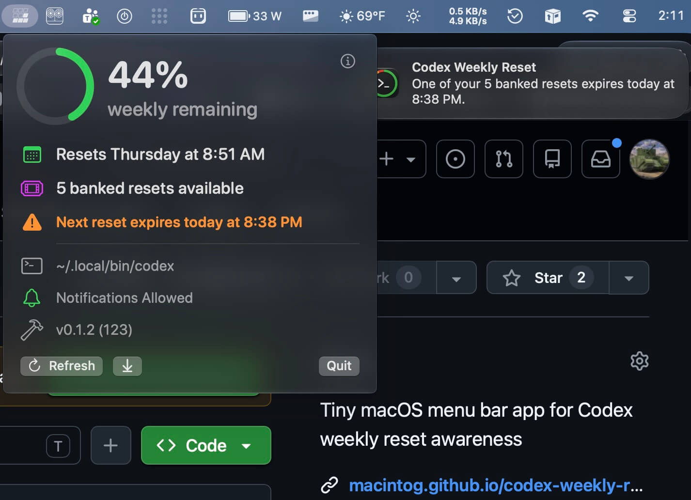Click the info icon in the popover

tap(348, 61)
